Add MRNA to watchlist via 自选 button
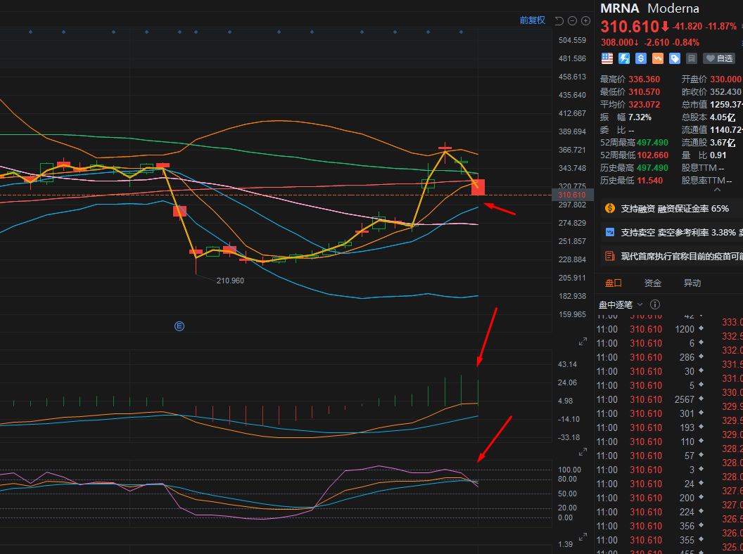 click(719, 58)
